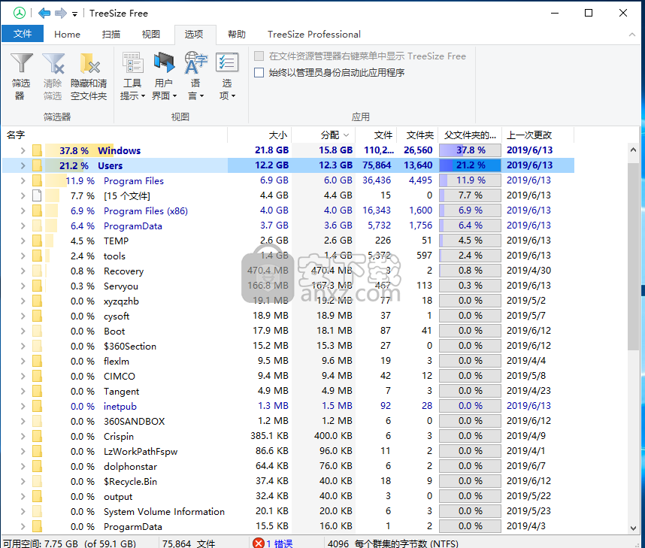Click the vertical scrollbar thumb

(633, 256)
